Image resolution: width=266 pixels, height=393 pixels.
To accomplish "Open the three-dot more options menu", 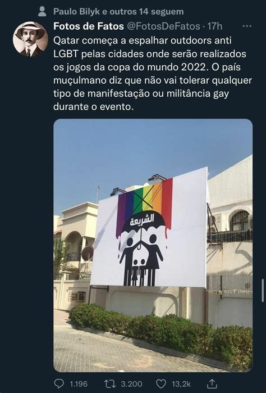I will pos(247,26).
